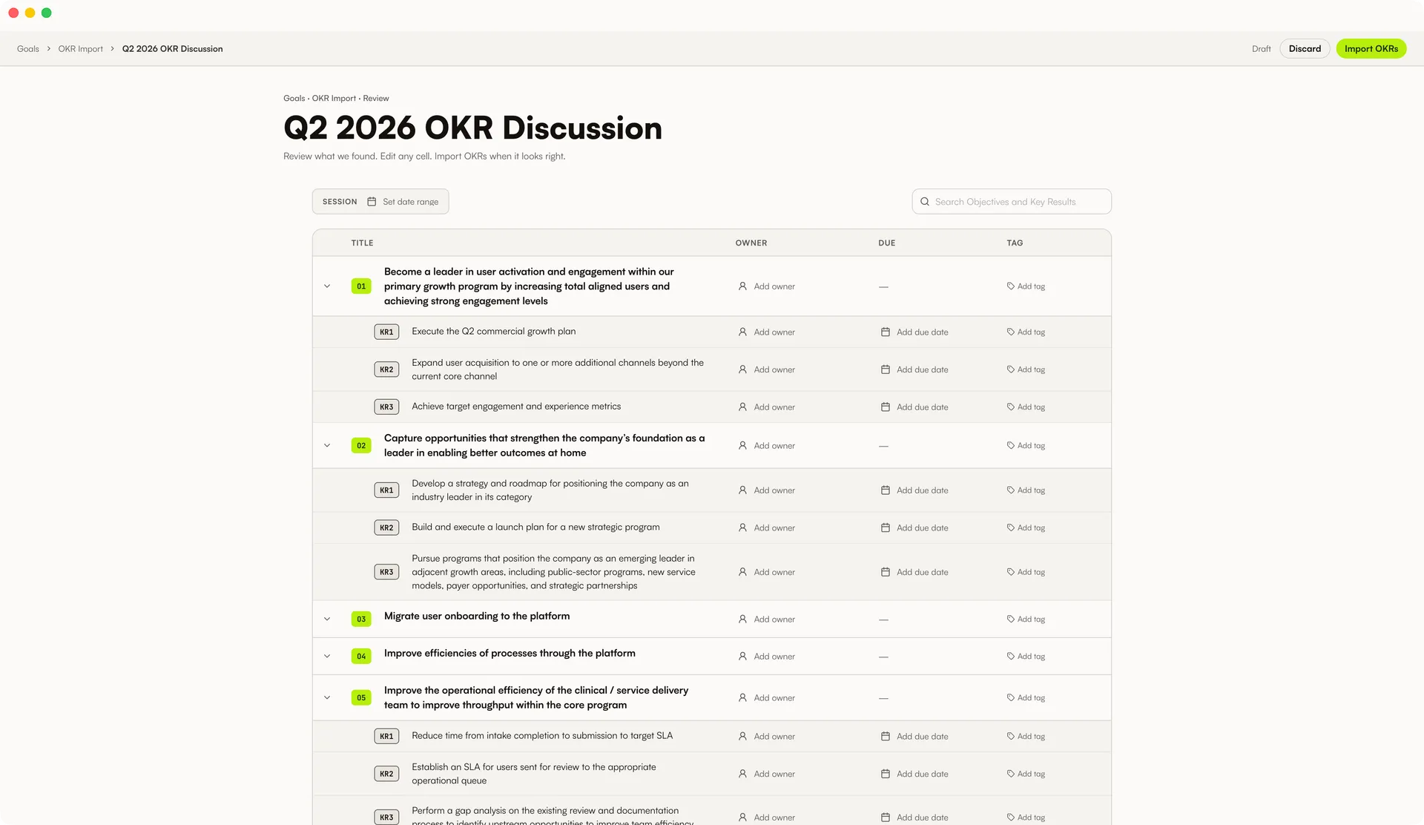Add owner to objective 01 Become a leader
This screenshot has width=1424, height=825.
(x=766, y=286)
